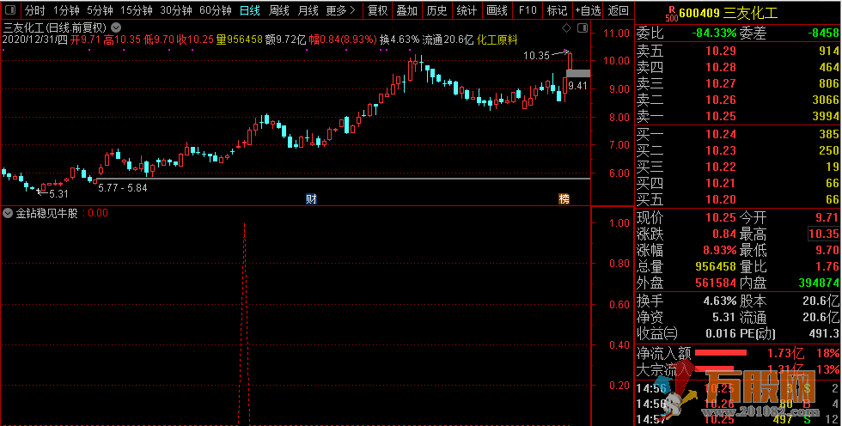Click the 委比 value -84.33%
The height and width of the screenshot is (426, 842).
coord(714,33)
